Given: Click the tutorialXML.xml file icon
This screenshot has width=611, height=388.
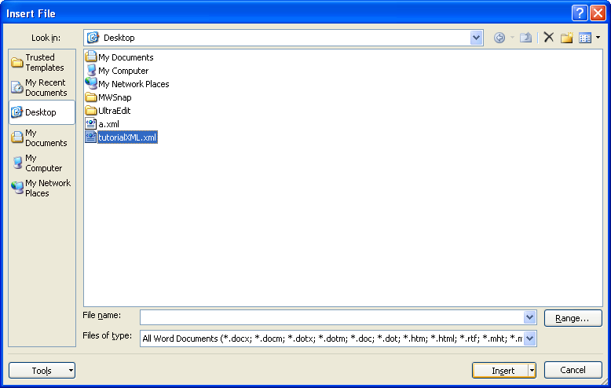Looking at the screenshot, I should pyautogui.click(x=91, y=137).
